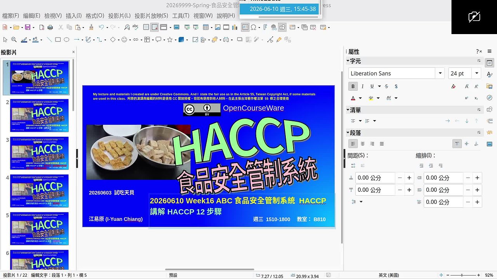This screenshot has width=497, height=279.
Task: Collapse the 段落 panel section
Action: point(348,133)
